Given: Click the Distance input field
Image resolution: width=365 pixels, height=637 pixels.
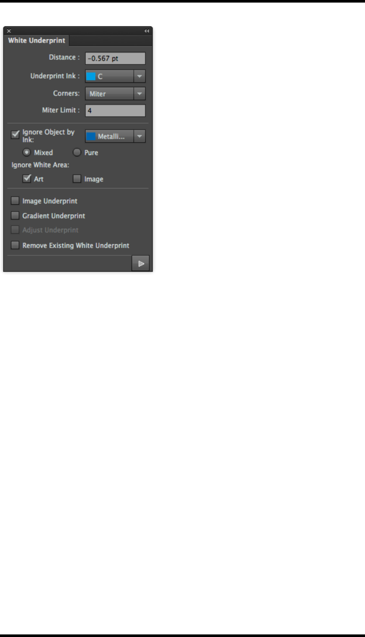Looking at the screenshot, I should [115, 58].
